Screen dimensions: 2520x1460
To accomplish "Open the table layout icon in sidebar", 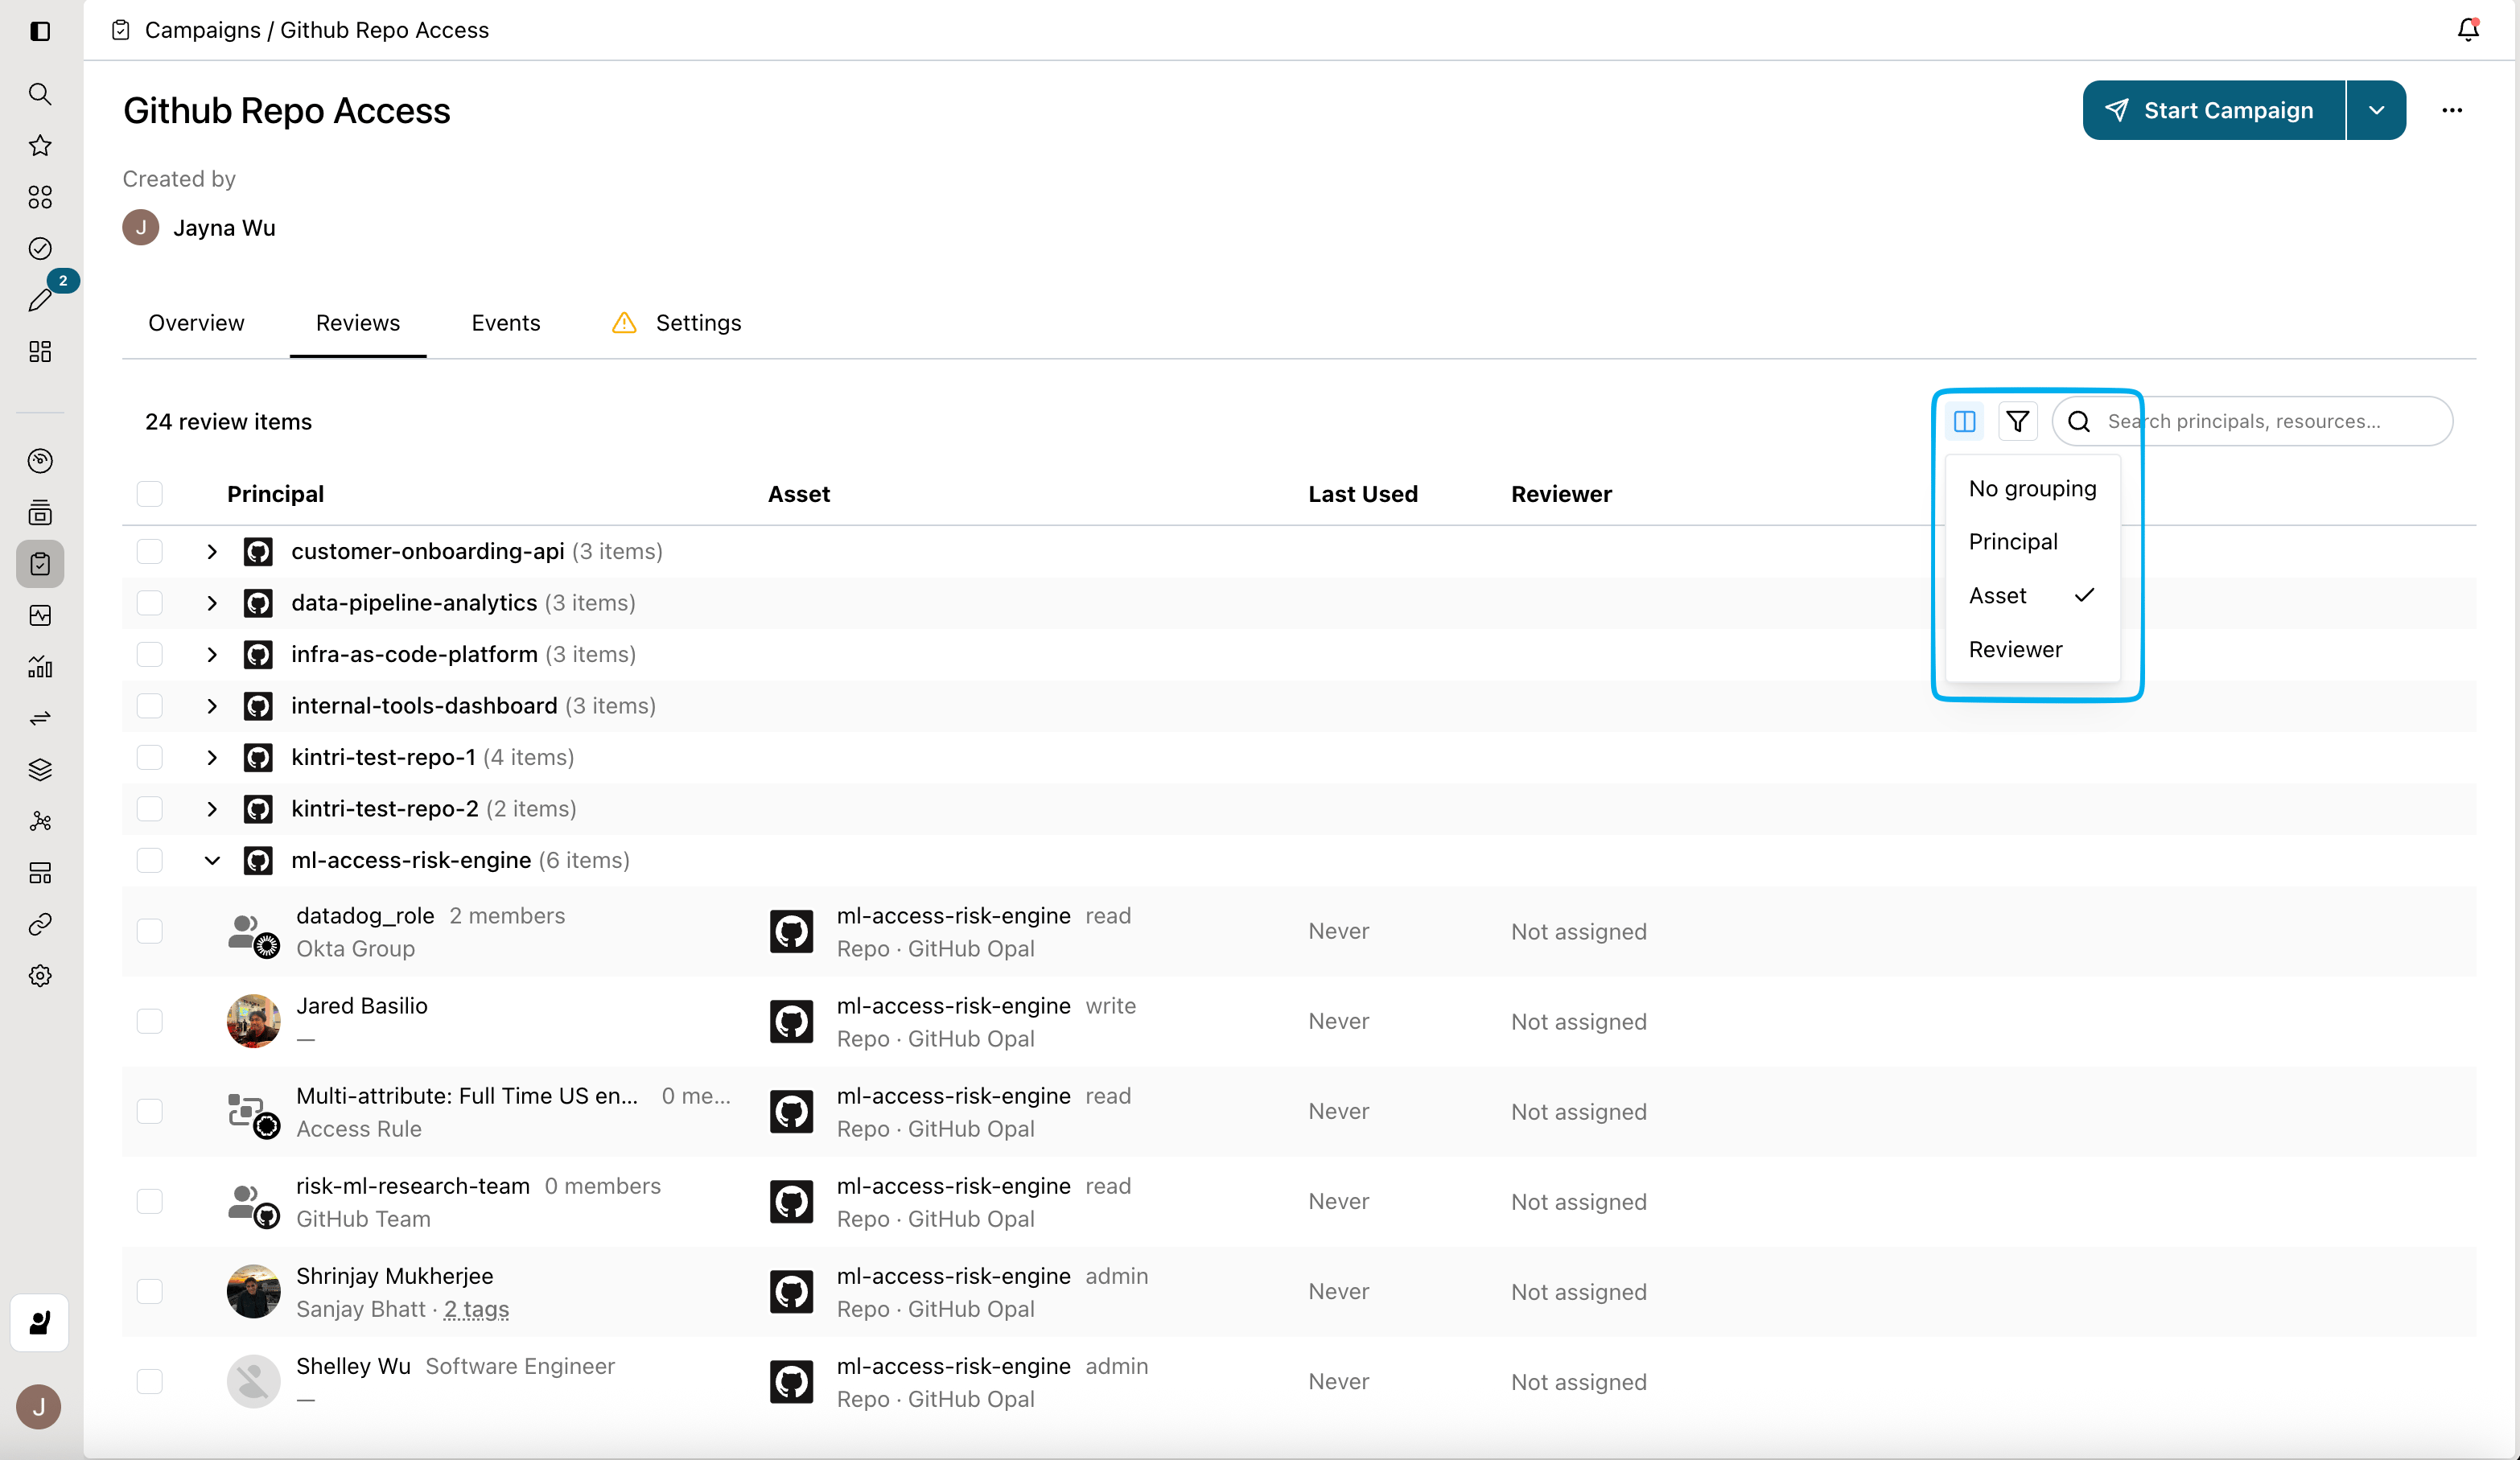I will [x=40, y=873].
